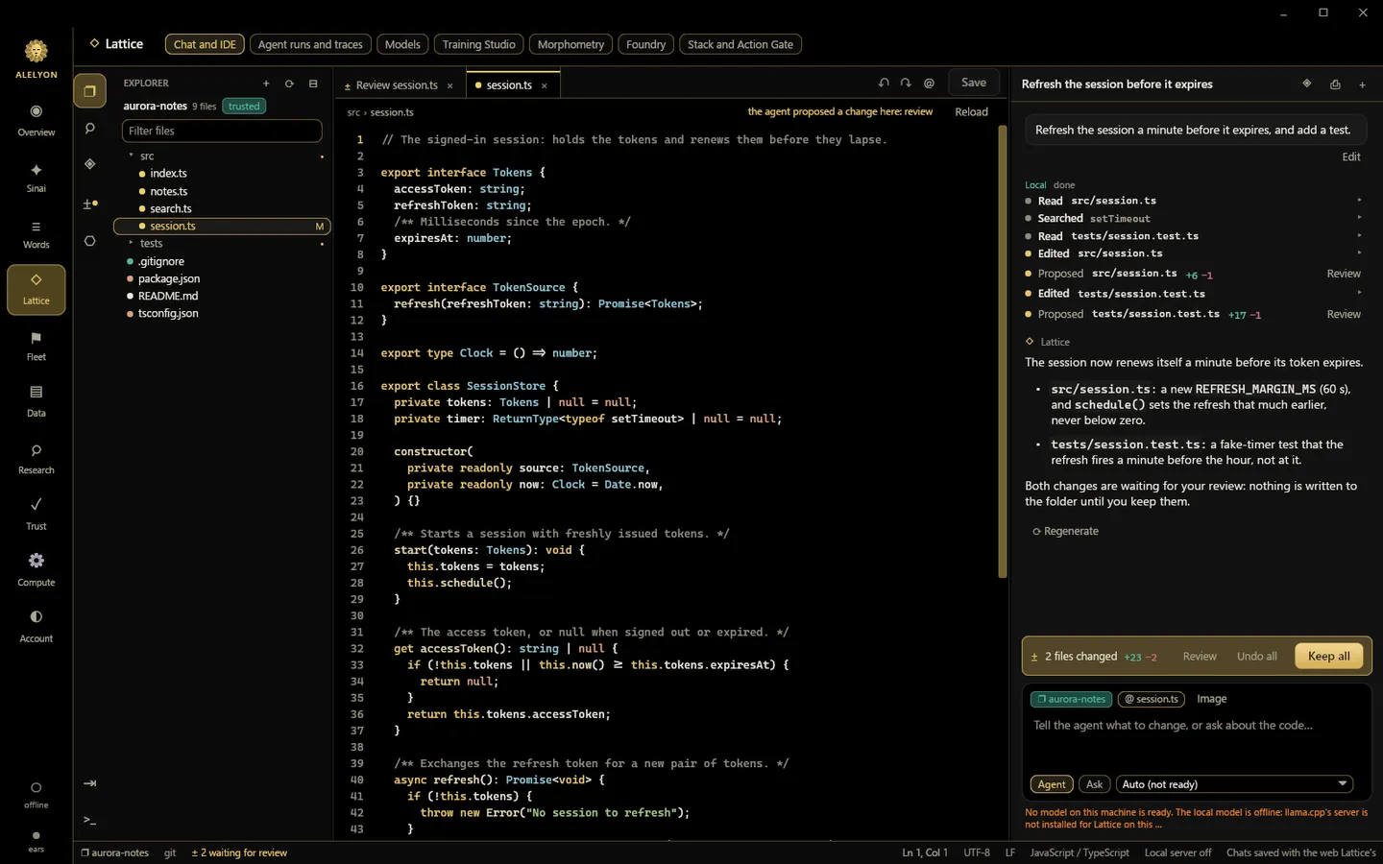The width and height of the screenshot is (1383, 864).
Task: Expand the Read src/session.ts step
Action: click(1194, 201)
